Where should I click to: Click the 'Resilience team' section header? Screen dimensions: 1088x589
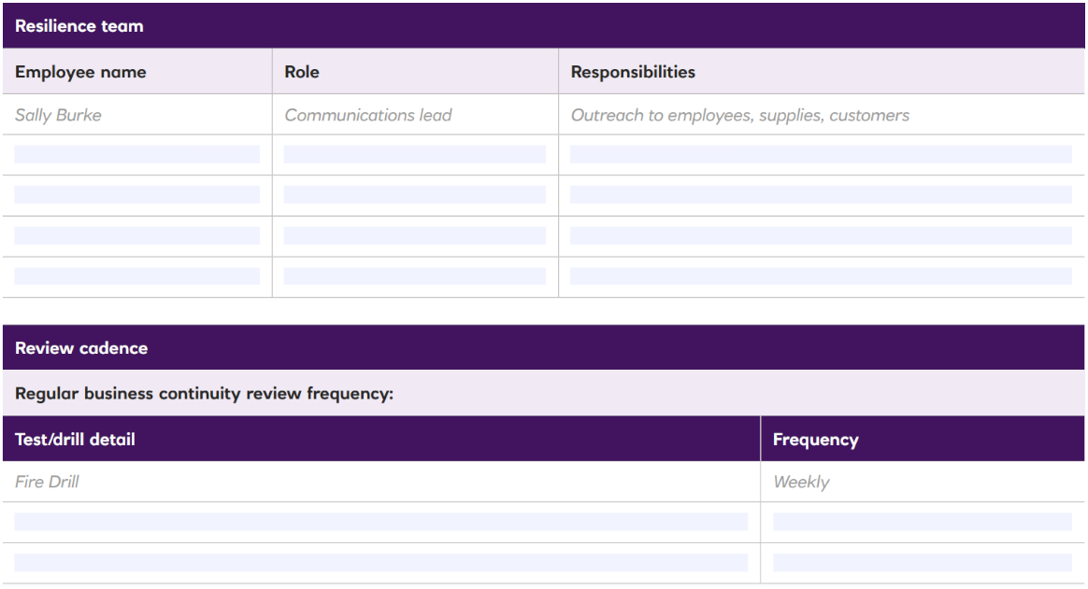pyautogui.click(x=79, y=26)
